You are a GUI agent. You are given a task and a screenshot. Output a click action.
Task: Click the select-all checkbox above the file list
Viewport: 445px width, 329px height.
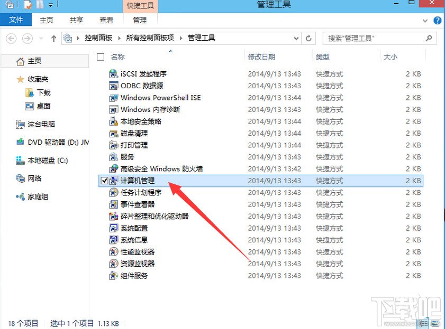pos(99,57)
